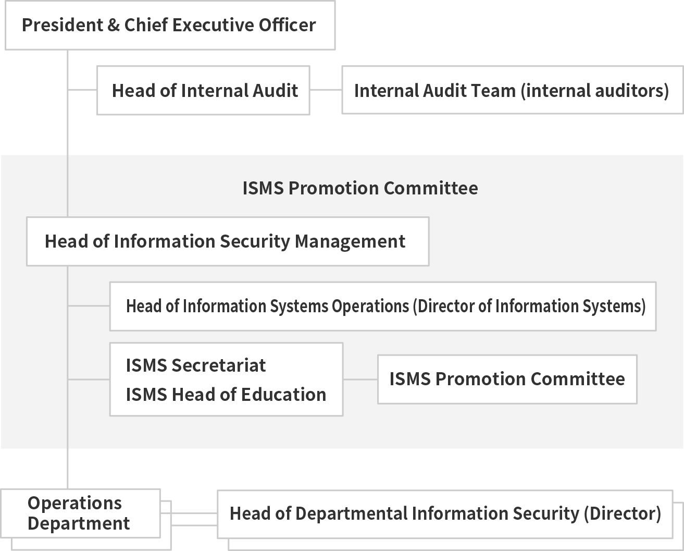Click the "(Director of Information Systems)" text
This screenshot has height=551, width=684.
tap(529, 306)
